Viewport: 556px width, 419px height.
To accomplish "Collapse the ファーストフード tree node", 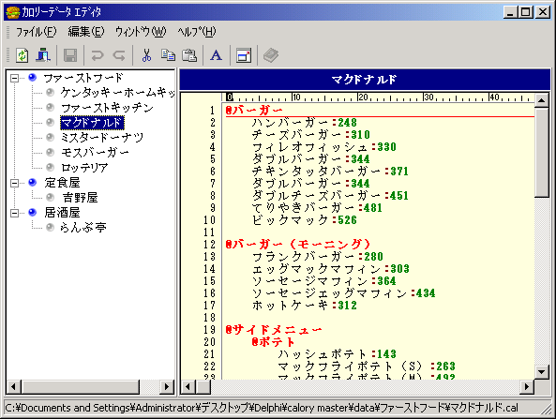I will pyautogui.click(x=15, y=78).
